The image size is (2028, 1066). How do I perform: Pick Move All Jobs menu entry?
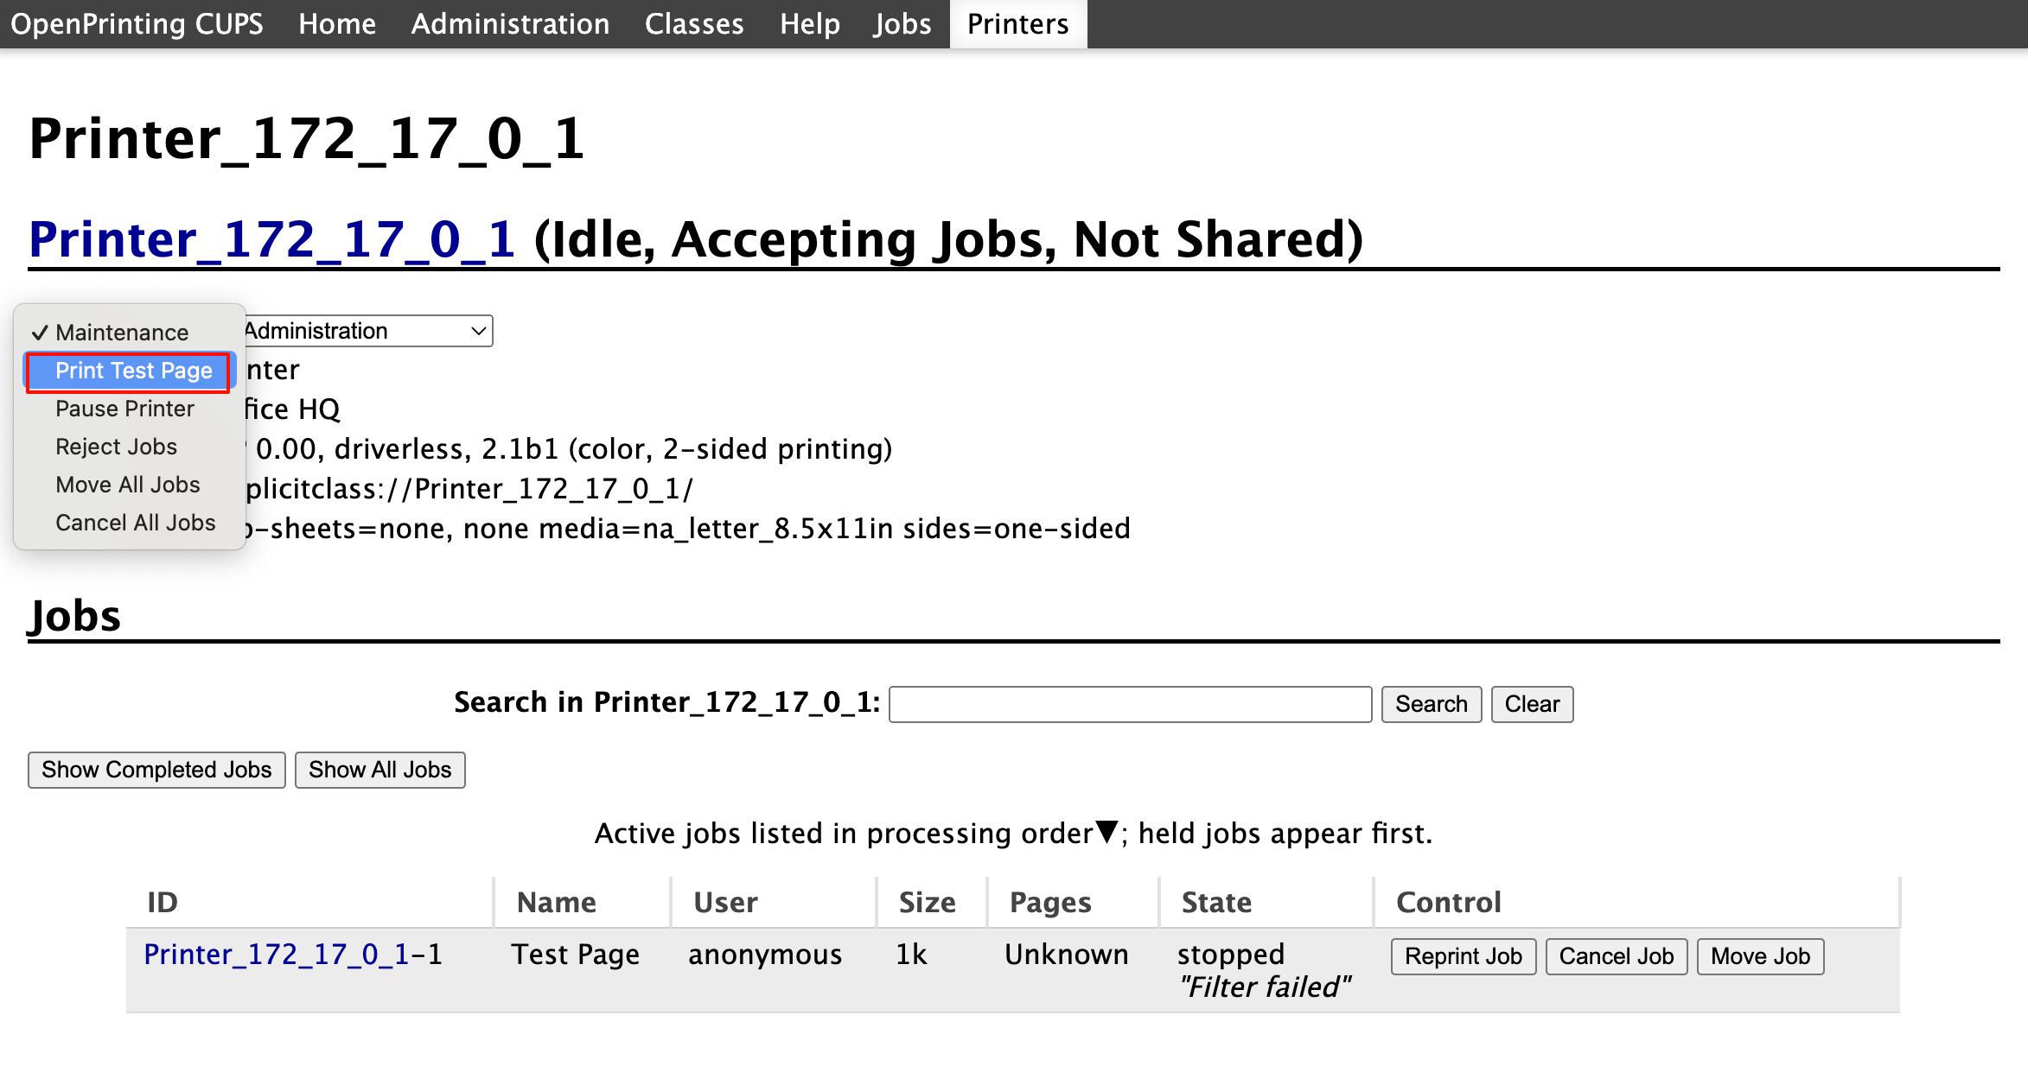[127, 485]
